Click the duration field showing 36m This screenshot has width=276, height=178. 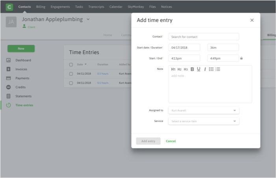coord(223,47)
